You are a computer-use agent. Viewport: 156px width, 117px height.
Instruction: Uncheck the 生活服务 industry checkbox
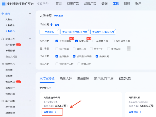(x=57, y=56)
